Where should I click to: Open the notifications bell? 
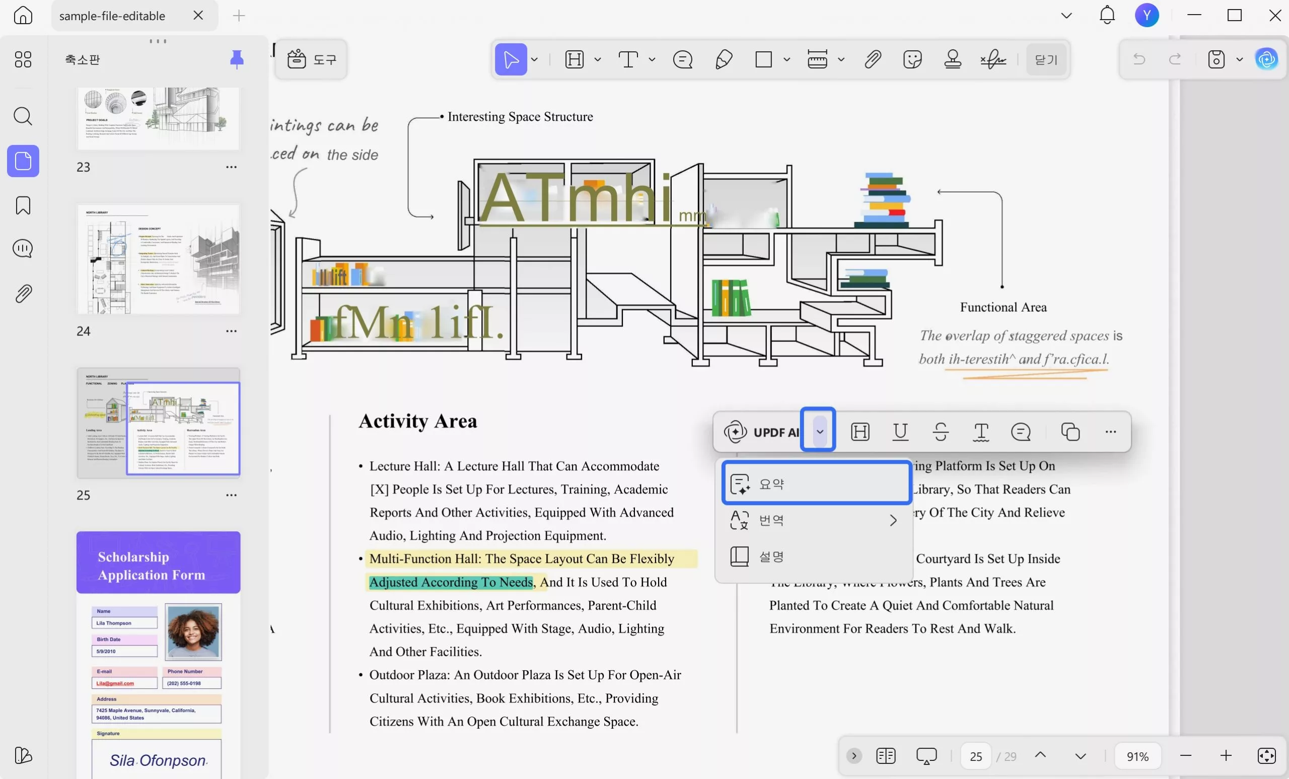(x=1107, y=15)
